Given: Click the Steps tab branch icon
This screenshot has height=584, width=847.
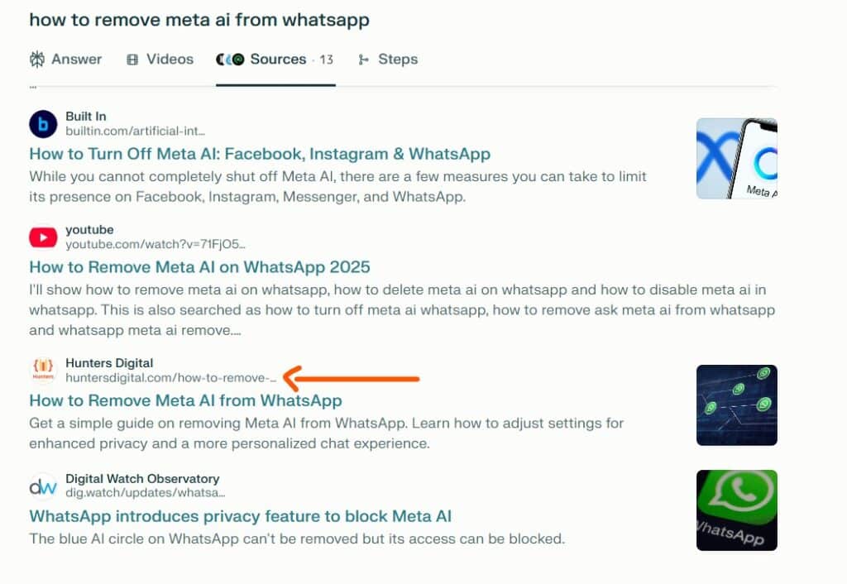Looking at the screenshot, I should point(363,60).
